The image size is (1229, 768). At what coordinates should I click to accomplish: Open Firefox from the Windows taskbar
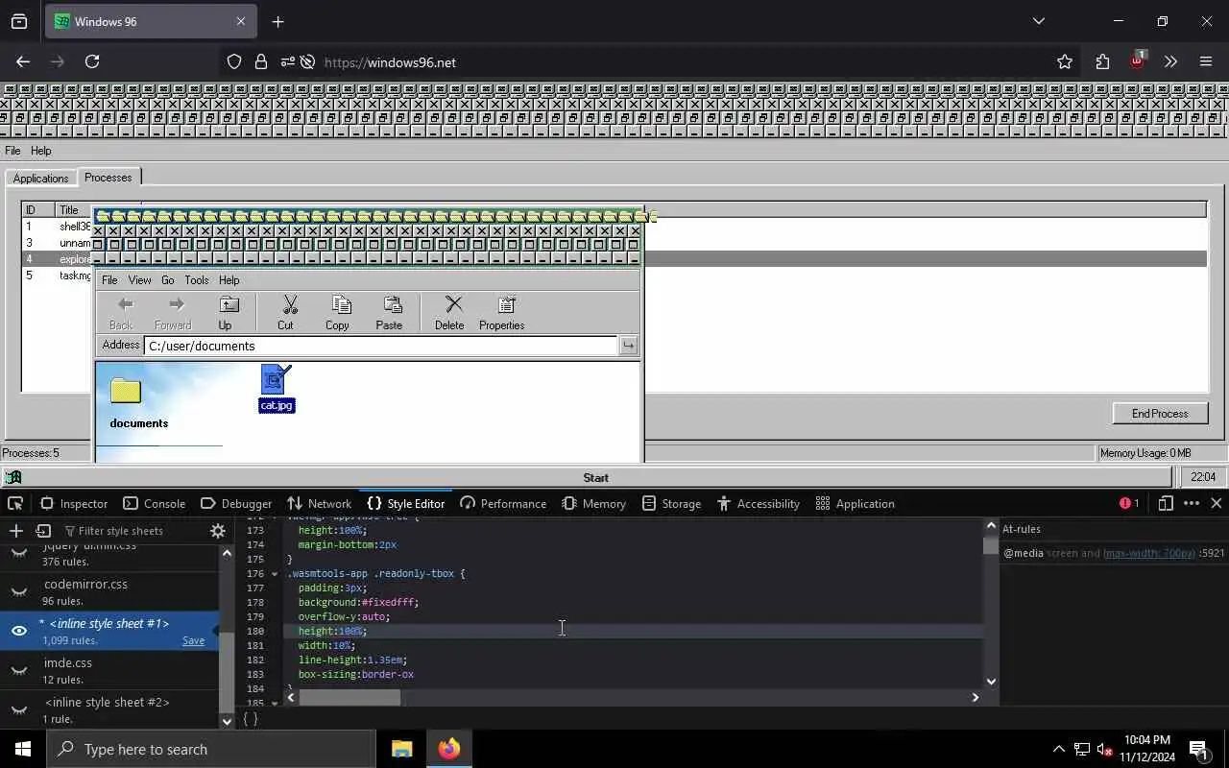click(449, 749)
